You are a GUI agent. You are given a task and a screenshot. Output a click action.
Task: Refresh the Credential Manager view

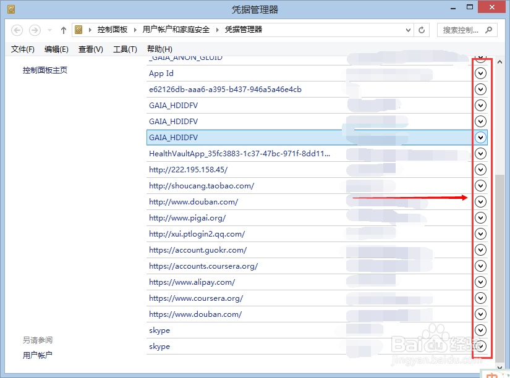pos(422,30)
